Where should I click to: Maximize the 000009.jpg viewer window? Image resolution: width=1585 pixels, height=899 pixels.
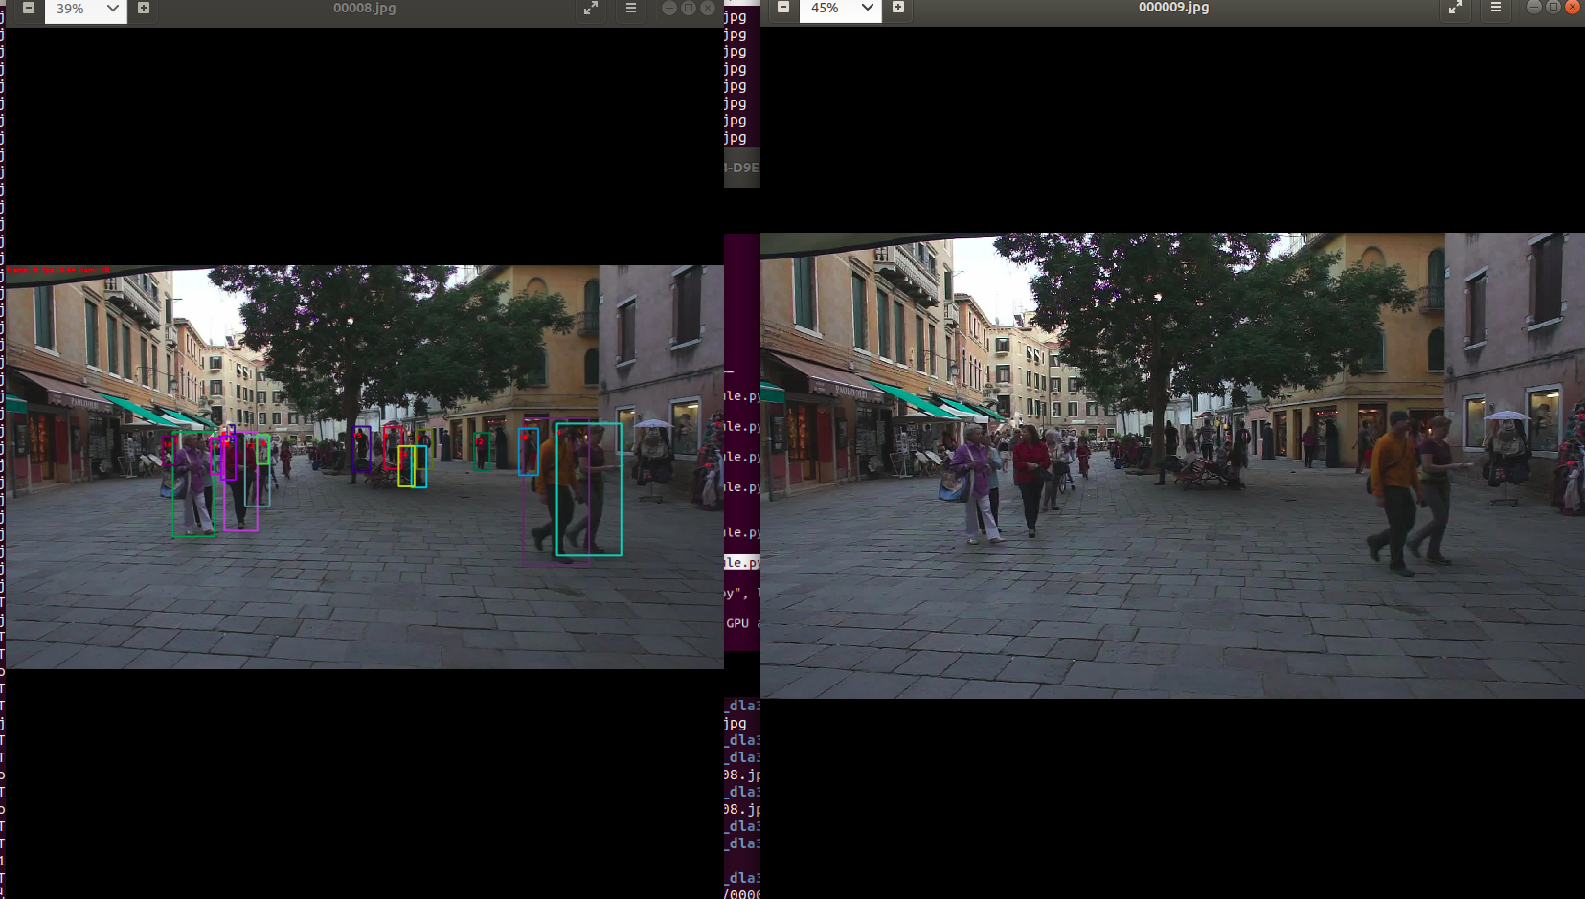pyautogui.click(x=1553, y=7)
